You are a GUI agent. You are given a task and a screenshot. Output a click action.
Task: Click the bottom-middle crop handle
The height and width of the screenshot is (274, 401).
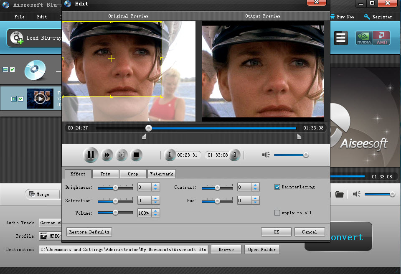coord(112,96)
